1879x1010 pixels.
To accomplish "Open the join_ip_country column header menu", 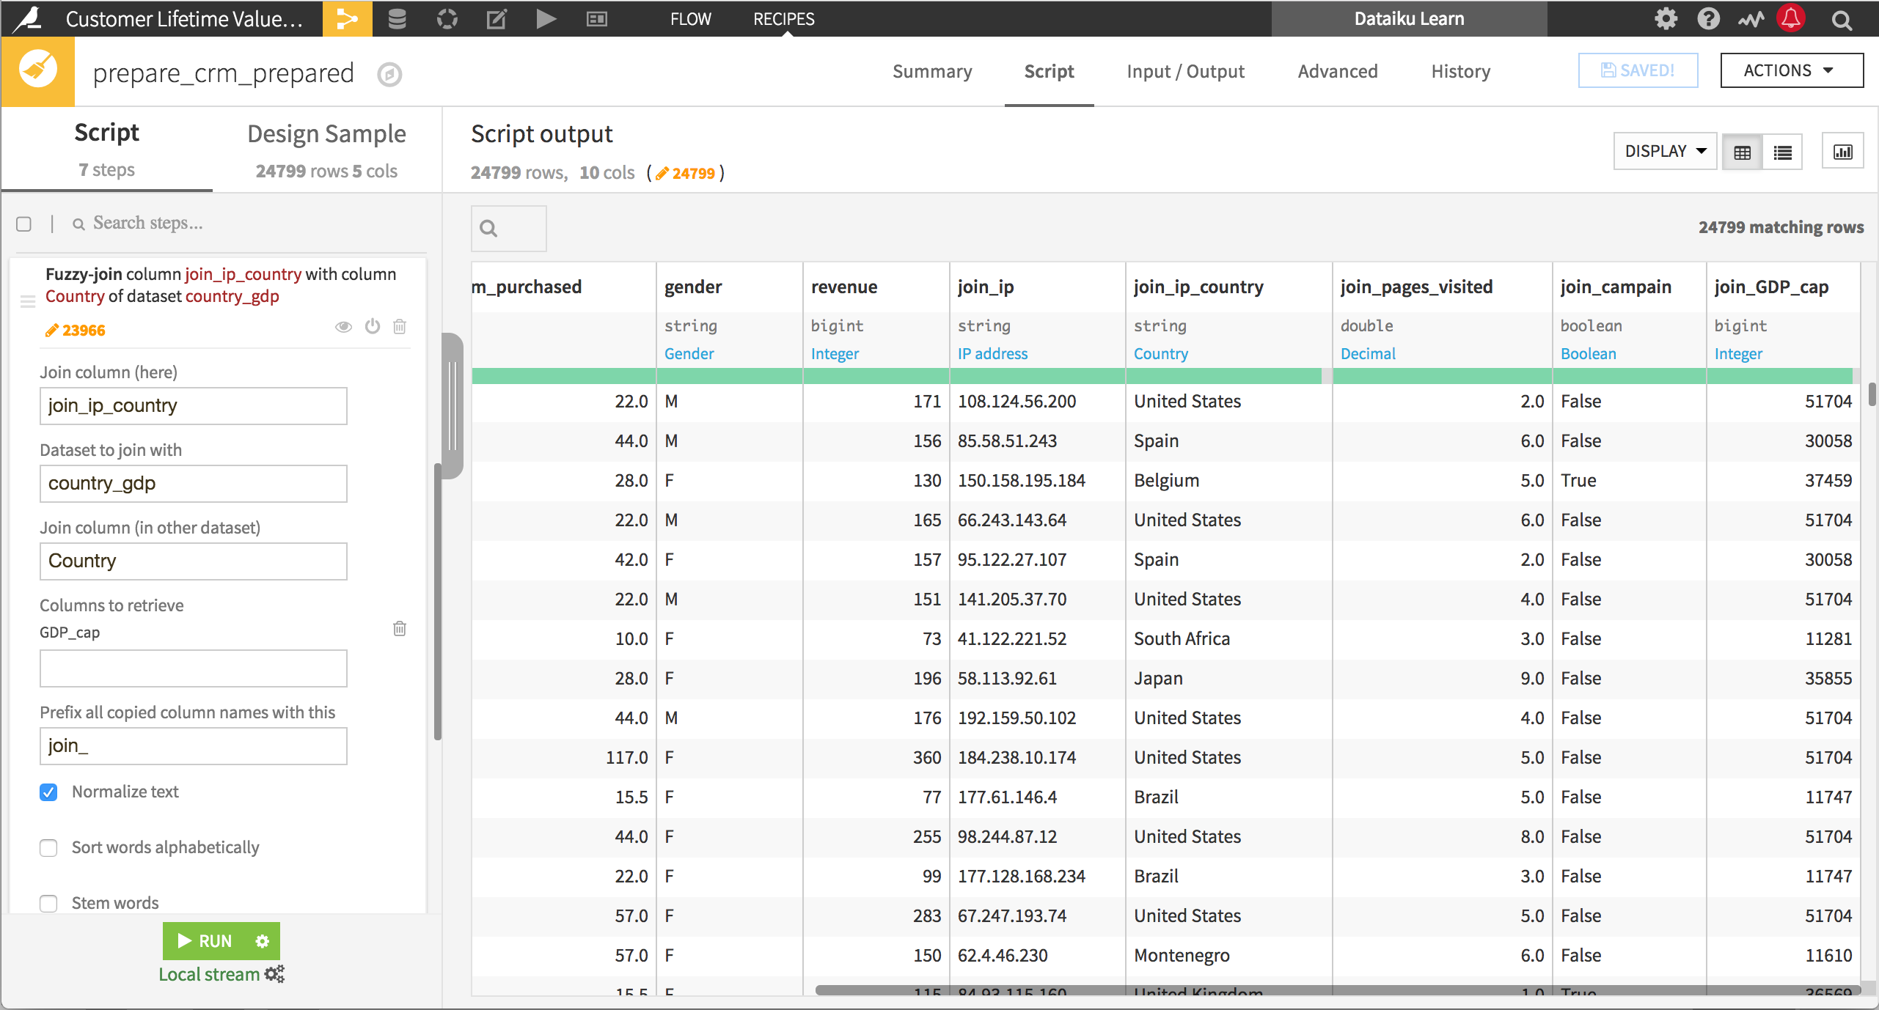I will coord(1198,287).
